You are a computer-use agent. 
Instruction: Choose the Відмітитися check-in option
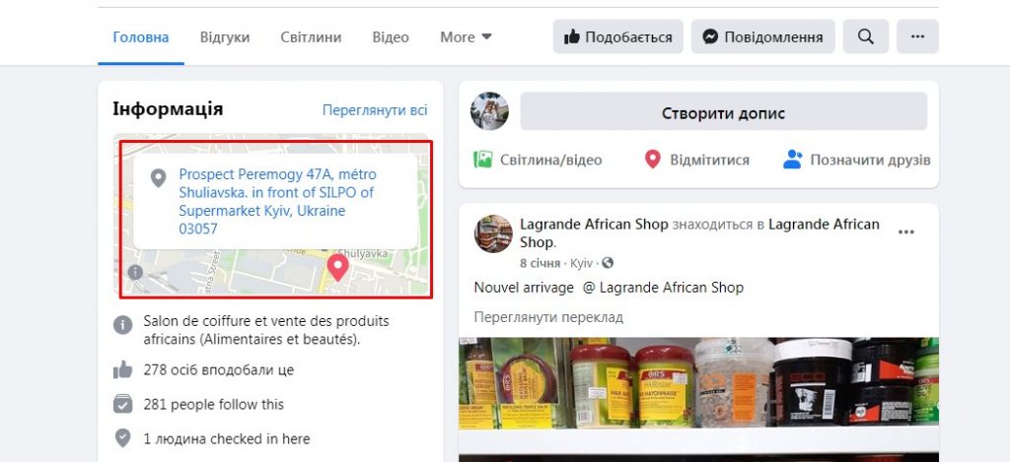[x=697, y=160]
